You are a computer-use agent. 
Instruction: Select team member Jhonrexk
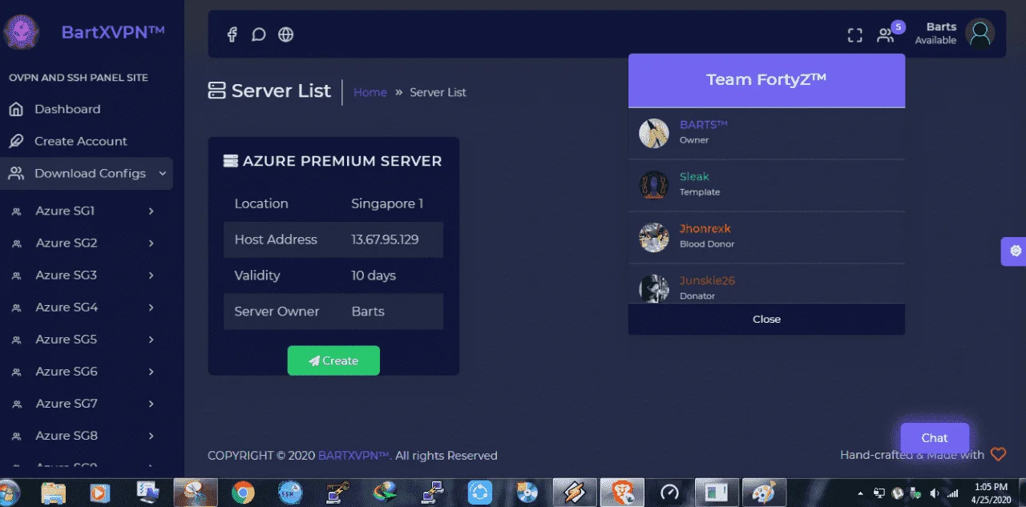click(766, 237)
